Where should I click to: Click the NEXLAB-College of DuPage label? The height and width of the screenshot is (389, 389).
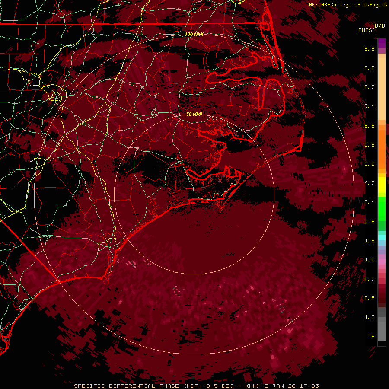click(x=348, y=5)
